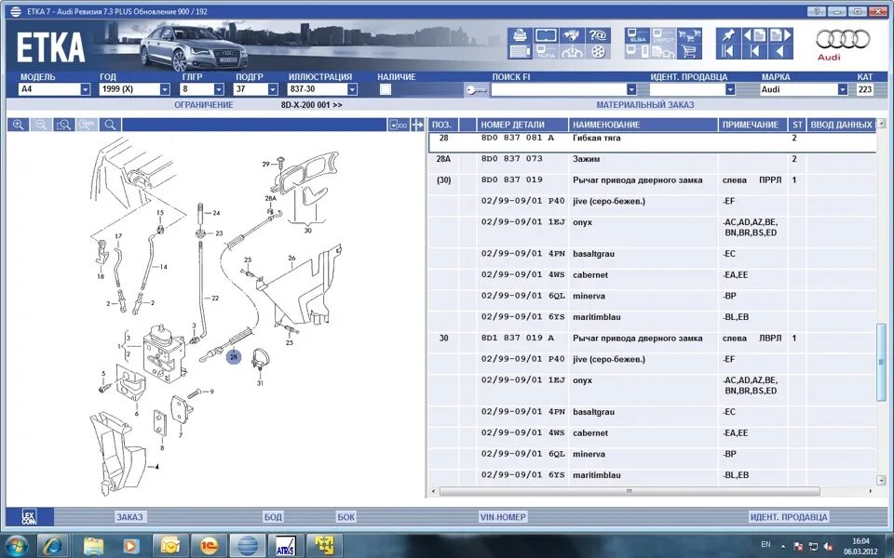
Task: Click the БОД bottom tab
Action: 273,517
